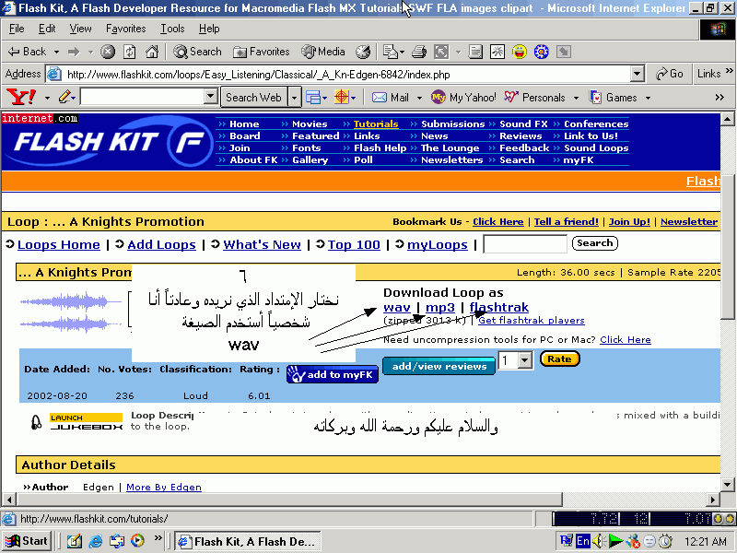Screen dimensions: 737x553
Task: Click the Top 100 link
Action: pyautogui.click(x=354, y=244)
